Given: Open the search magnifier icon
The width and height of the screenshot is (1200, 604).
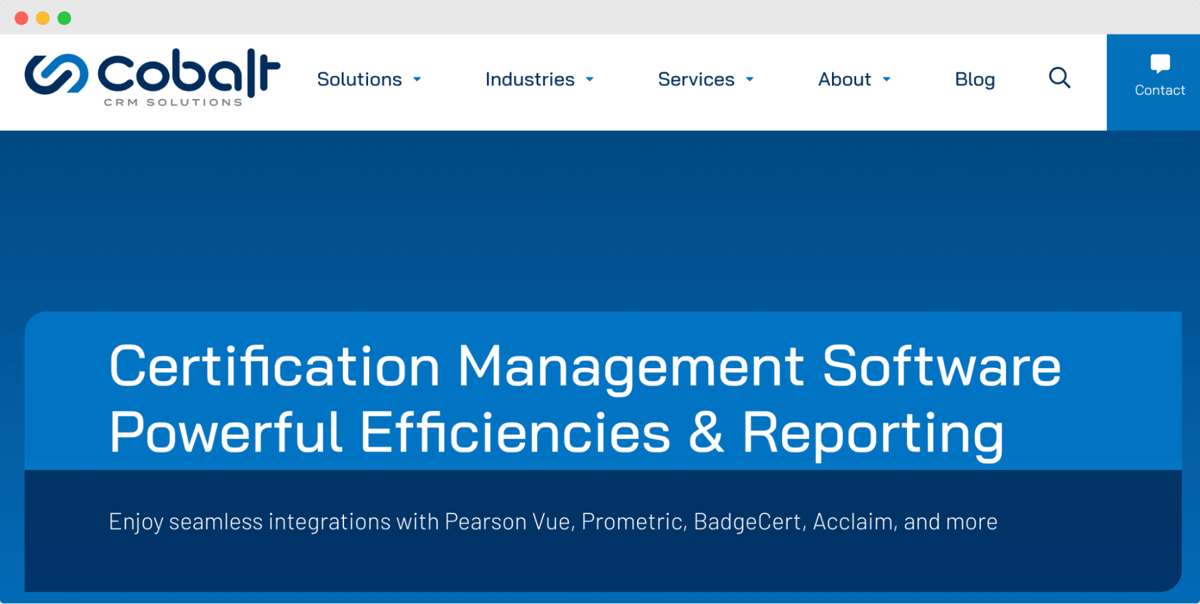Looking at the screenshot, I should coord(1060,78).
